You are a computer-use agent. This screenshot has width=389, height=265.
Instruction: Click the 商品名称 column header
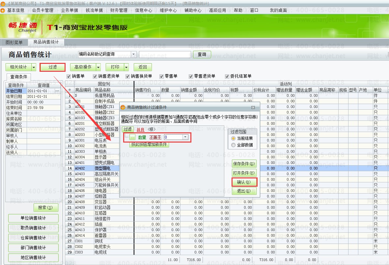[x=114, y=90]
